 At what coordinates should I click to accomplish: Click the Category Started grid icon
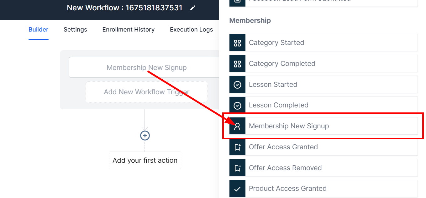tap(237, 43)
